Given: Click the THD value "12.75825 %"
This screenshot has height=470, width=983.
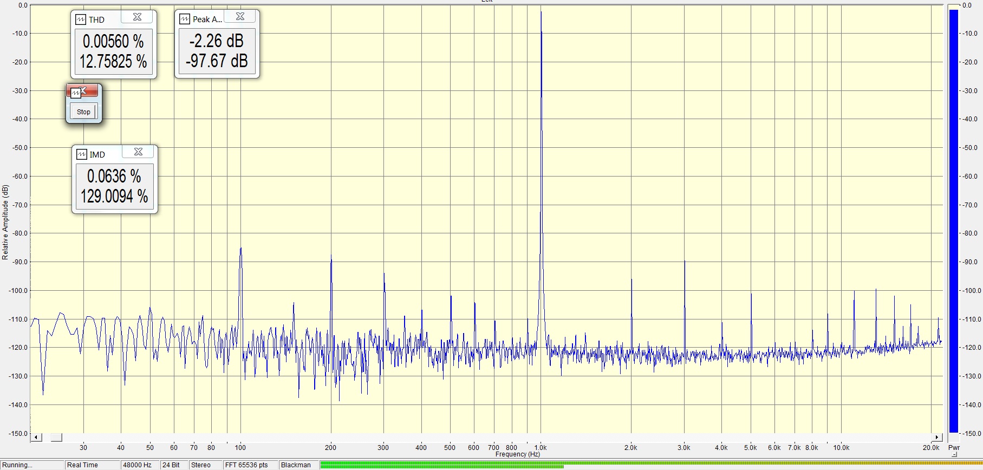Looking at the screenshot, I should pyautogui.click(x=113, y=61).
